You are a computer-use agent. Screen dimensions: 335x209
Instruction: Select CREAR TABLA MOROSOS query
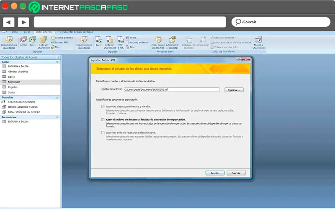click(x=30, y=102)
